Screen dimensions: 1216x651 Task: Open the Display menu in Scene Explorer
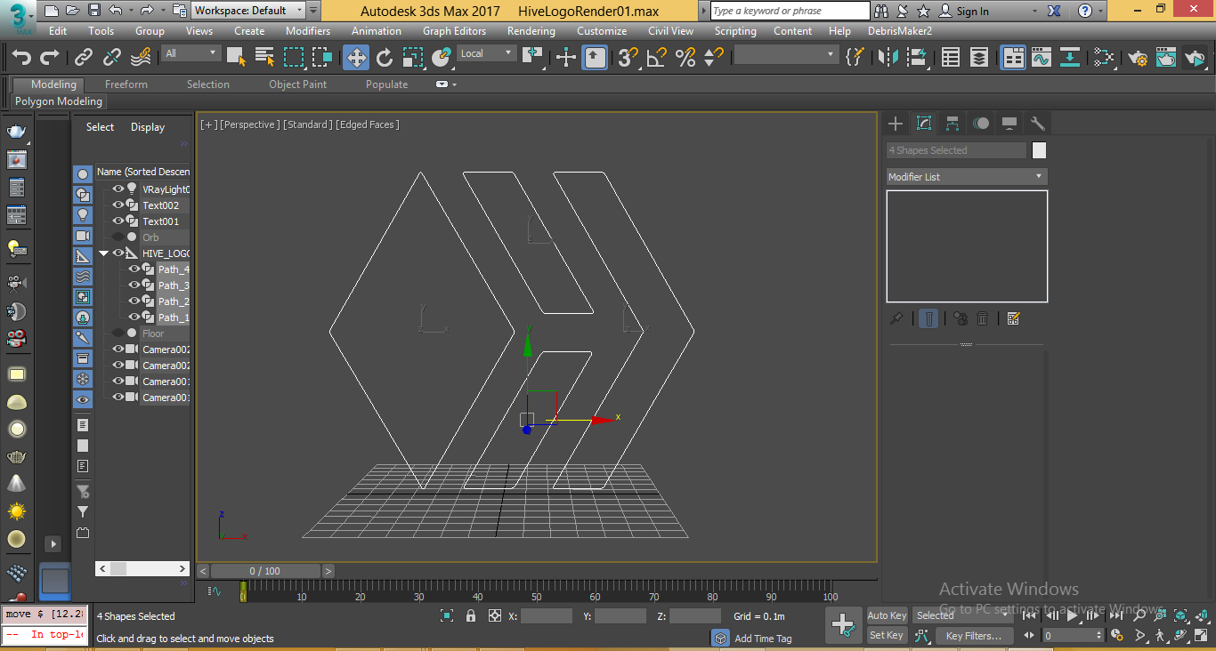[148, 127]
